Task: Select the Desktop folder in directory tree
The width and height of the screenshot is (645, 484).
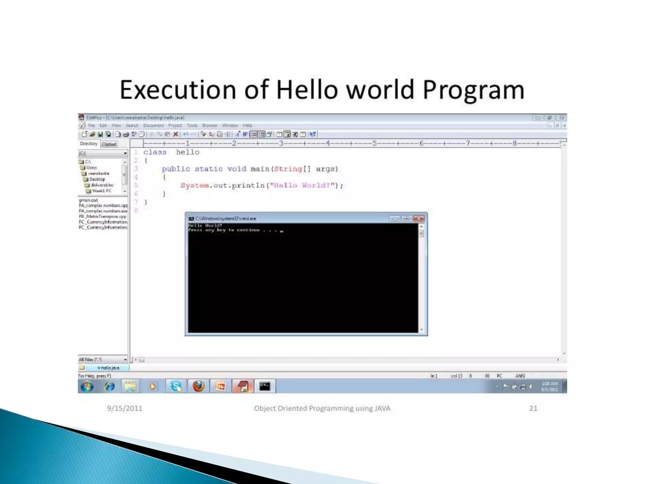Action: (97, 179)
